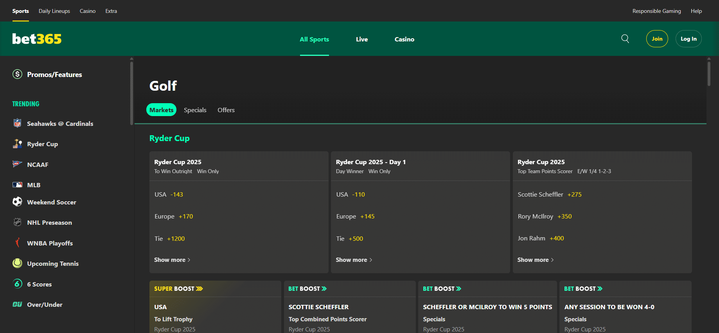Click the soccer ball icon for Weekend Soccer

click(17, 202)
